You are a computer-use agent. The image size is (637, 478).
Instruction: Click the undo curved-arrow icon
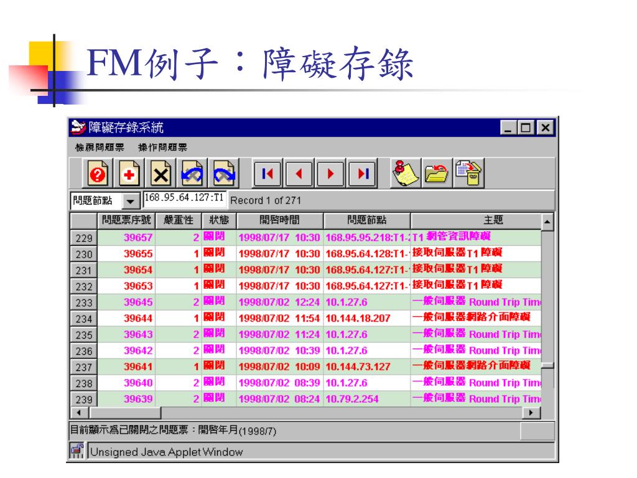click(x=192, y=174)
